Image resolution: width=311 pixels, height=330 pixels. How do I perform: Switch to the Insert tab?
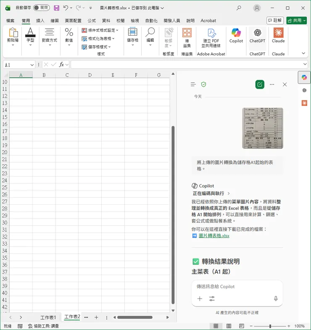coord(40,21)
